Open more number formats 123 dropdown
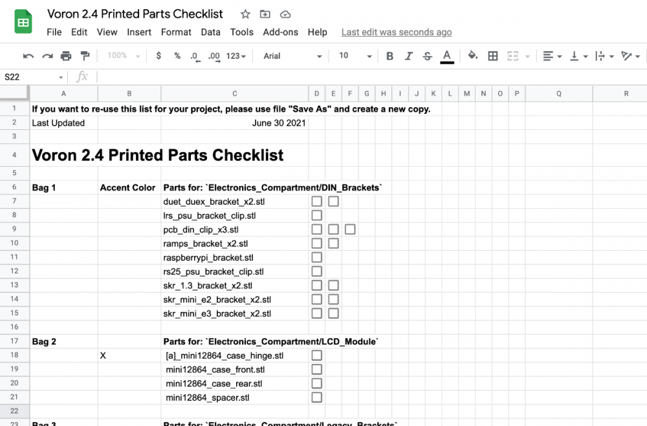Viewport: 647px width, 426px height. coord(236,56)
